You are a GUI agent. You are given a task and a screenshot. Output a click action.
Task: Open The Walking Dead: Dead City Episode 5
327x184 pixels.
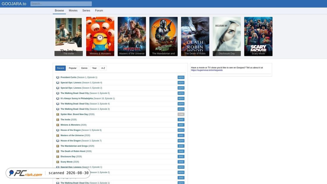point(85,93)
